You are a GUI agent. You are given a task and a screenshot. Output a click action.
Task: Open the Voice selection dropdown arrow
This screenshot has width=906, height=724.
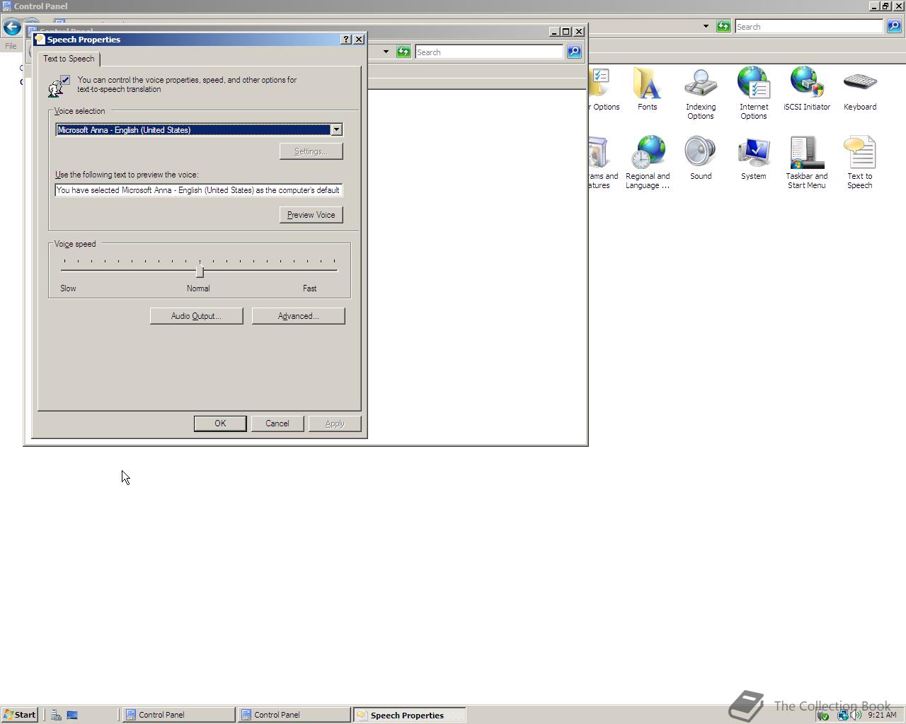pyautogui.click(x=336, y=130)
